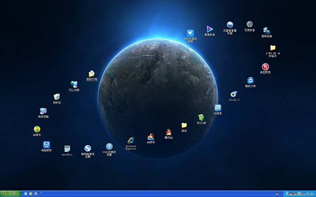Open the 回收站 recycle bin
Viewport: 316px width, 197px height.
[57, 97]
